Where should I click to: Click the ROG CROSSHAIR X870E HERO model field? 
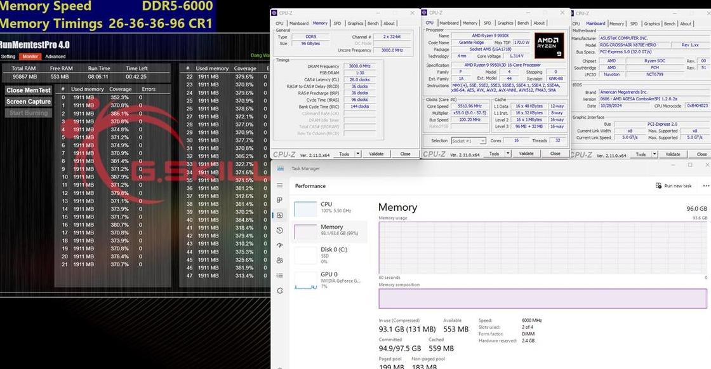pos(634,45)
